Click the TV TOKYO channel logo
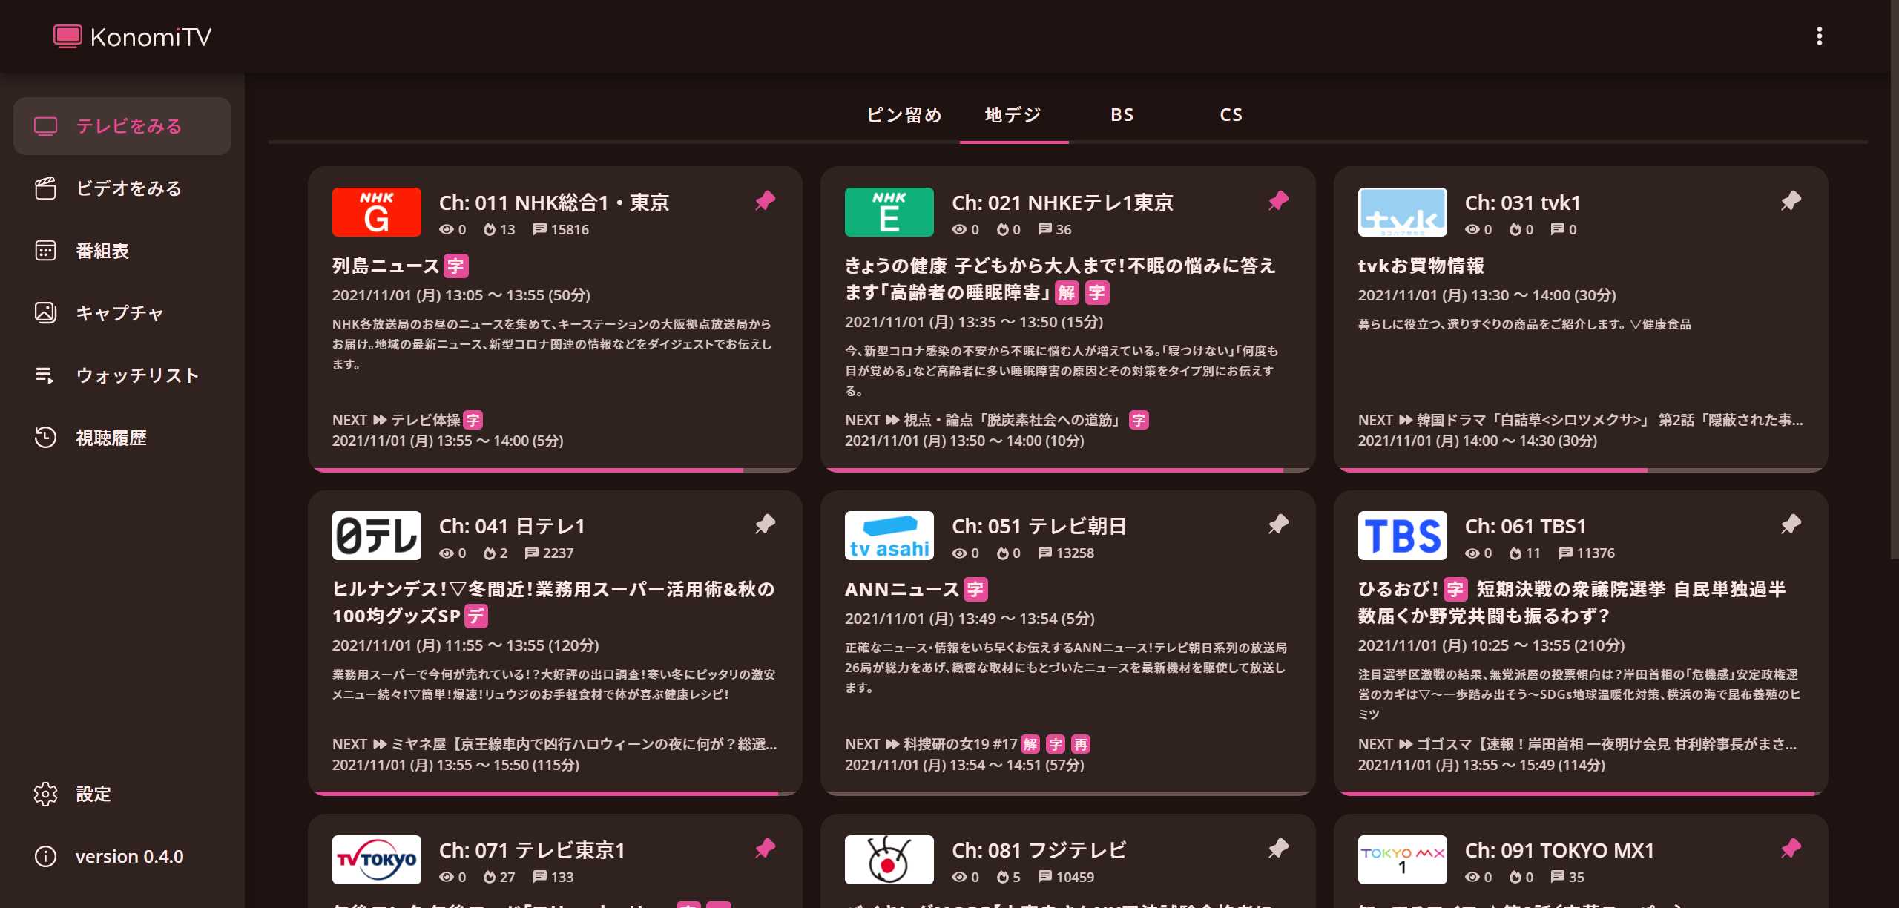 coord(377,860)
